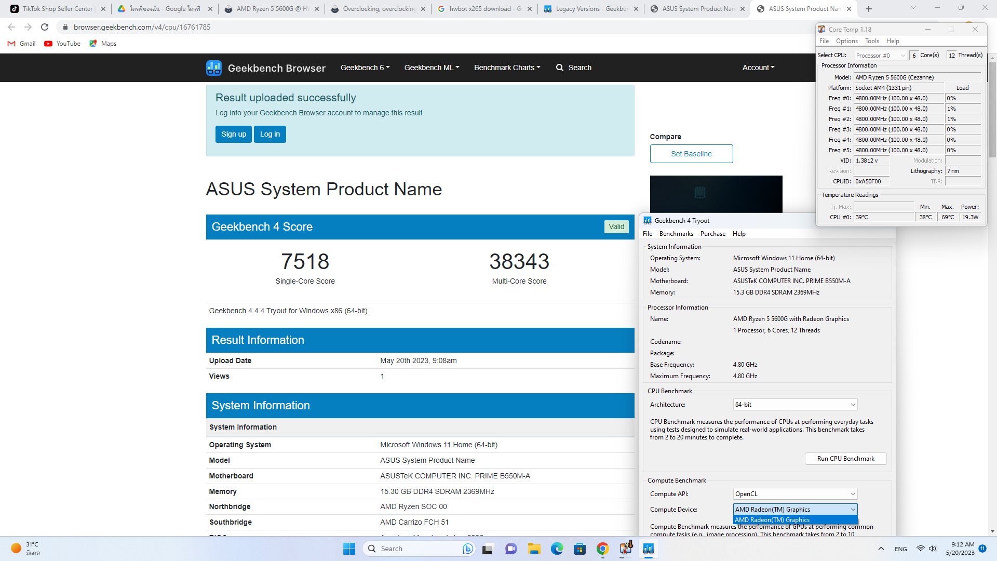
Task: Reload the page with the refresh icon
Action: click(x=45, y=27)
